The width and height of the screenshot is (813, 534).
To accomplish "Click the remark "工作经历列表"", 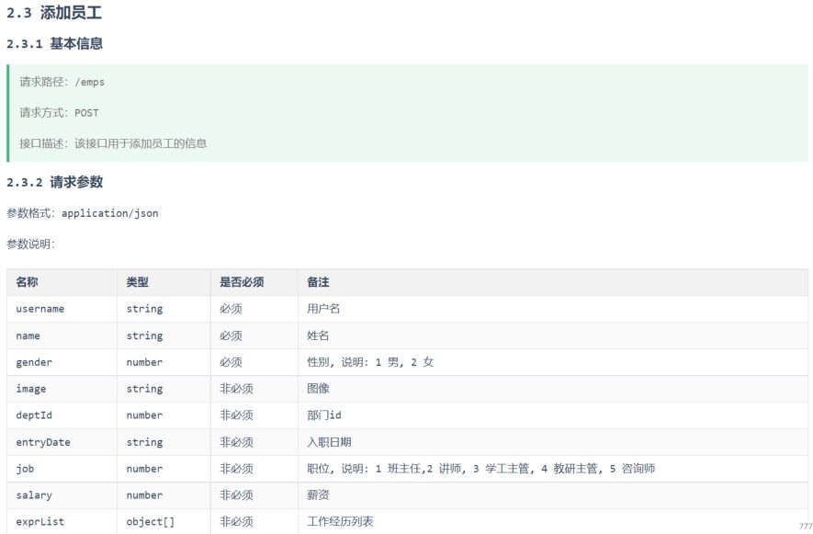I will (x=340, y=521).
